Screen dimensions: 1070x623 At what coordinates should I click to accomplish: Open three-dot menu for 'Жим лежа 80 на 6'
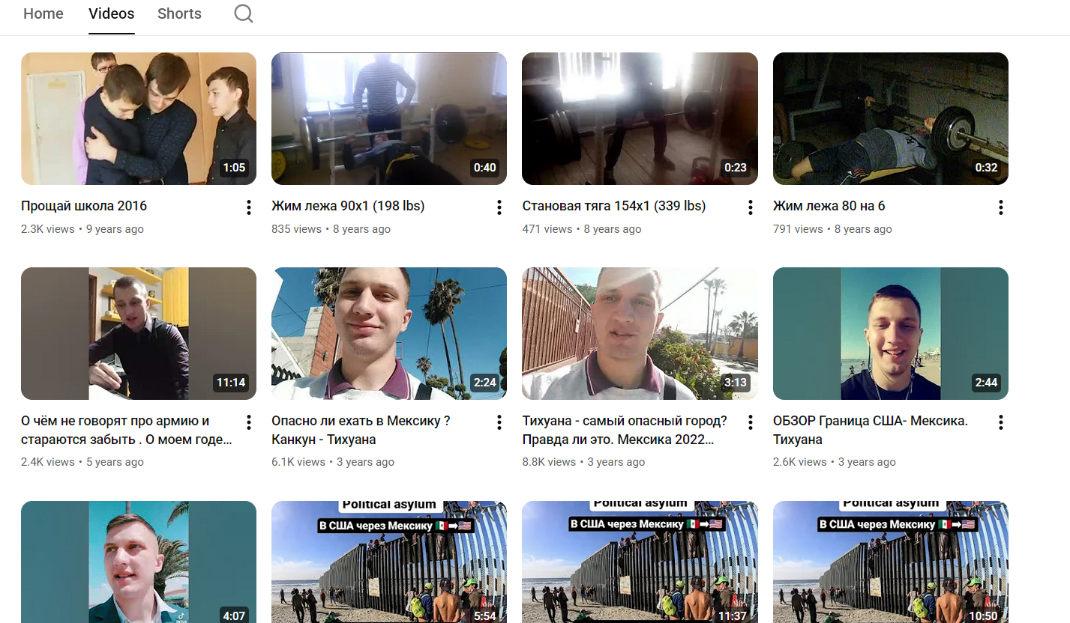tap(1000, 207)
